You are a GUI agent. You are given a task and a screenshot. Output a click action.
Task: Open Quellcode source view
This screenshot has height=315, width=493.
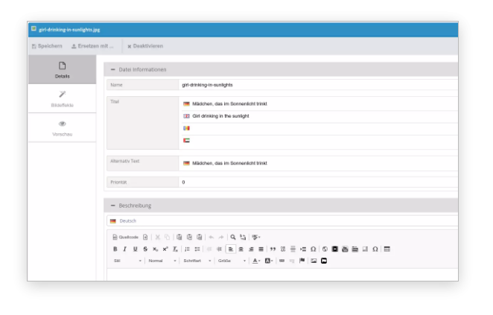[125, 237]
